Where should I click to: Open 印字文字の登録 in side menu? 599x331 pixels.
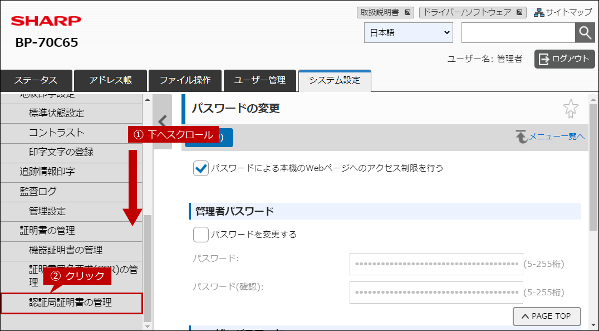[71, 153]
